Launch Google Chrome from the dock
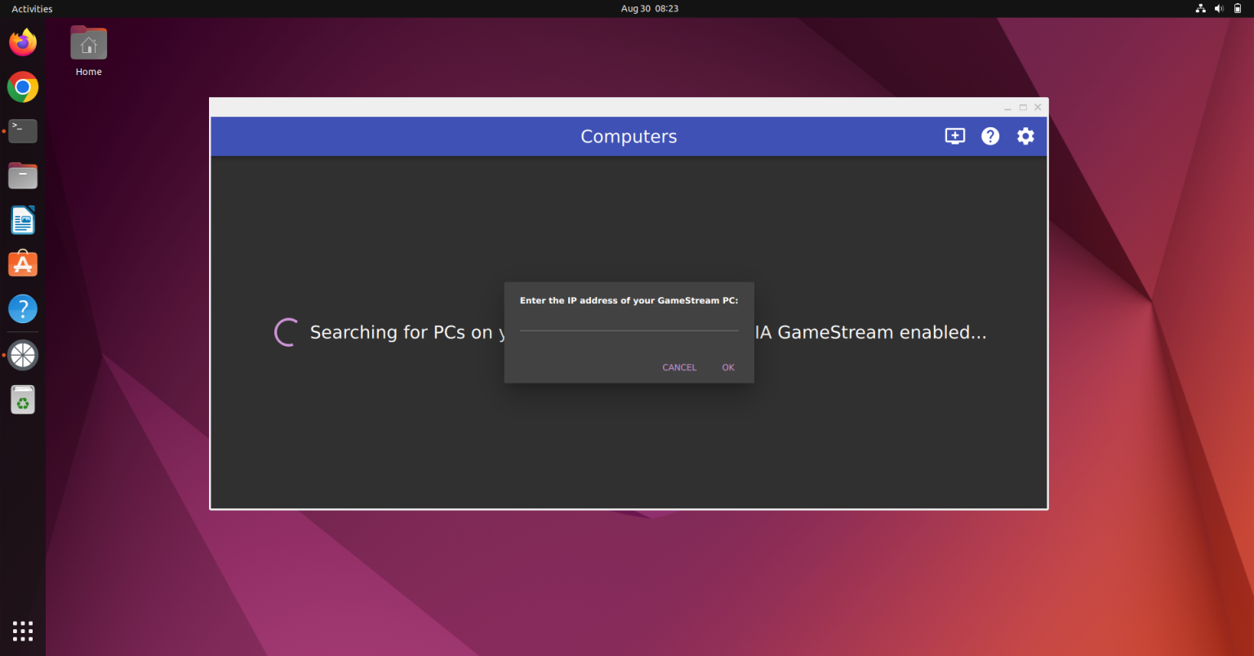This screenshot has height=656, width=1254. (x=22, y=86)
